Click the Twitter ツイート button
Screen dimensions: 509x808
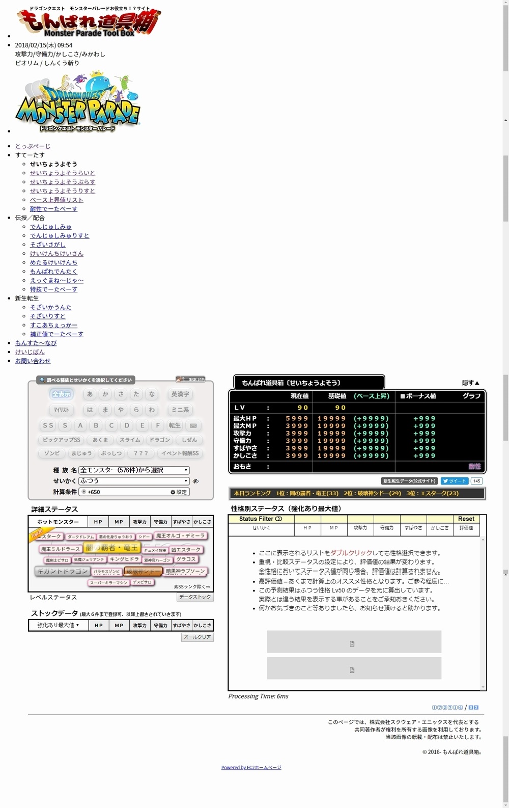pos(454,481)
